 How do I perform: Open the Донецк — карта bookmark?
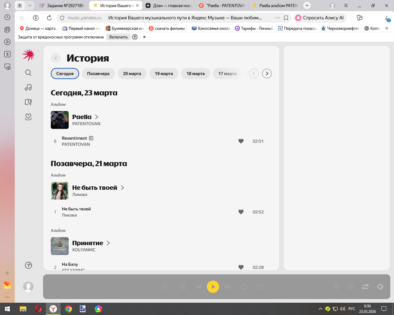pyautogui.click(x=38, y=28)
